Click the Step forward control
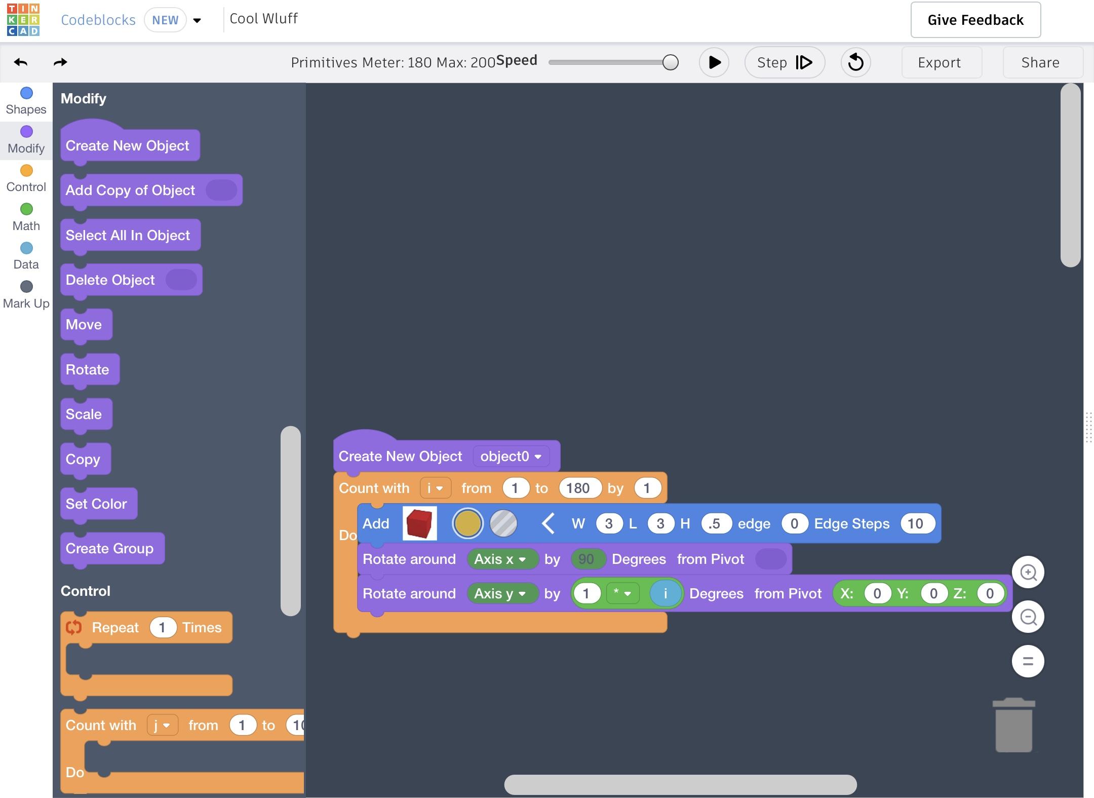 pos(784,62)
